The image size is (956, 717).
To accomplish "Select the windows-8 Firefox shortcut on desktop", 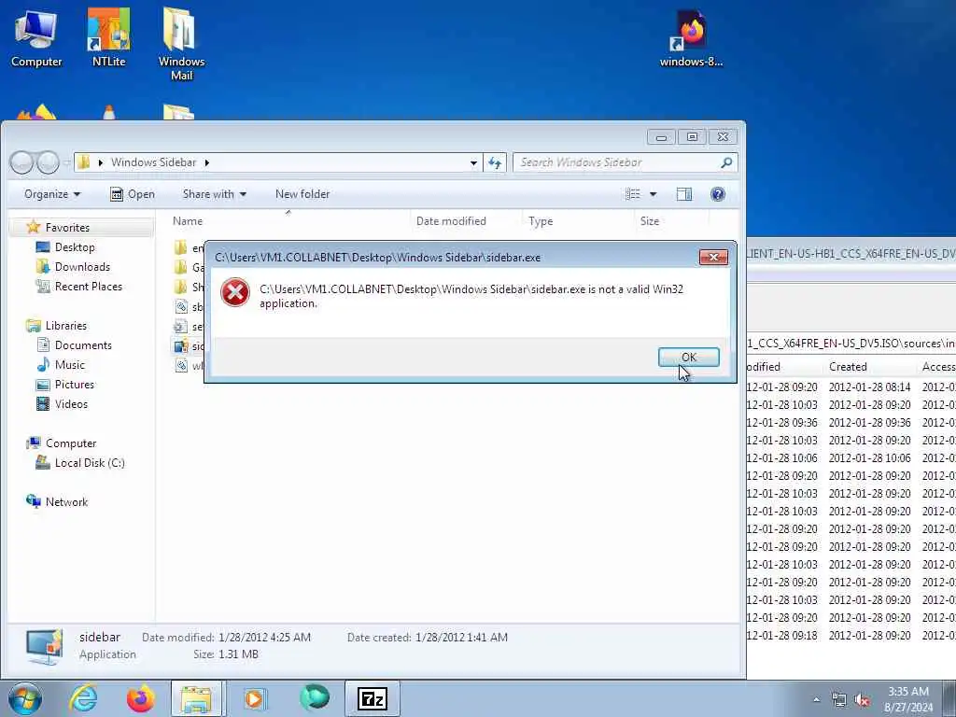I will tap(691, 38).
